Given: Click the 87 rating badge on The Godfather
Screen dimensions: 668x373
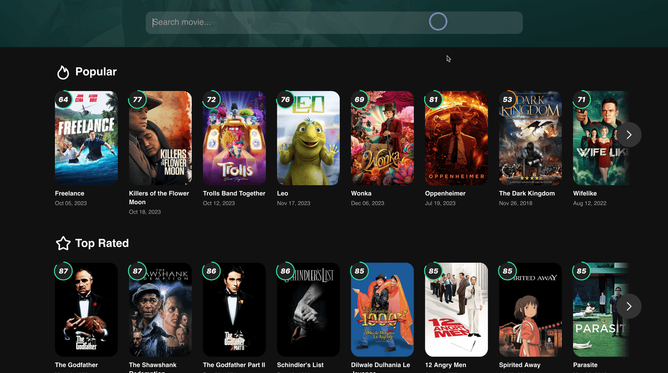Looking at the screenshot, I should pyautogui.click(x=64, y=271).
